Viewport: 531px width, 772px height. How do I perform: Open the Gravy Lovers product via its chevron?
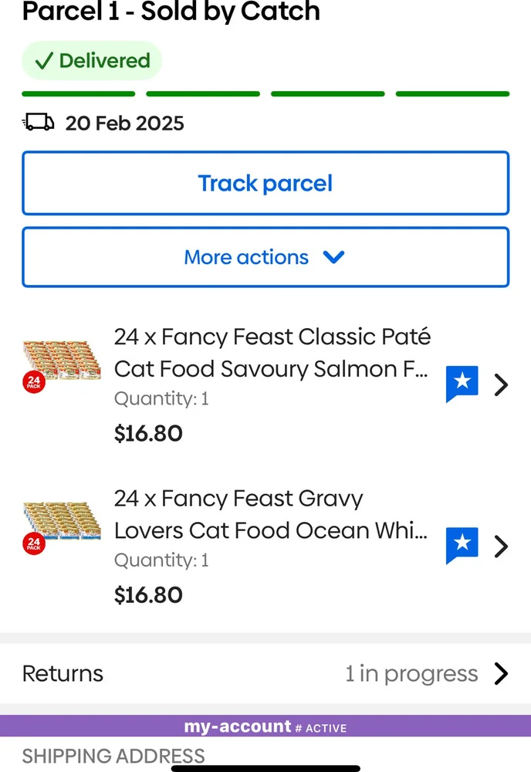502,546
